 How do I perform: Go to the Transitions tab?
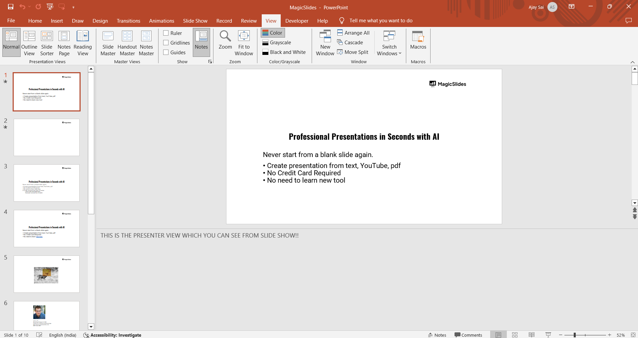tap(129, 21)
